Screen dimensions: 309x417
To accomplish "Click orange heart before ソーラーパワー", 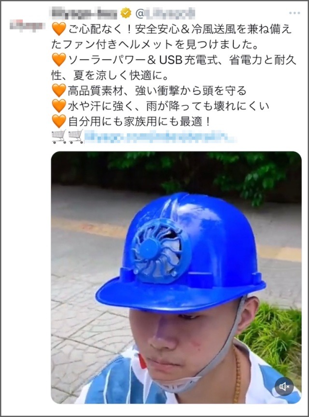I will [59, 60].
